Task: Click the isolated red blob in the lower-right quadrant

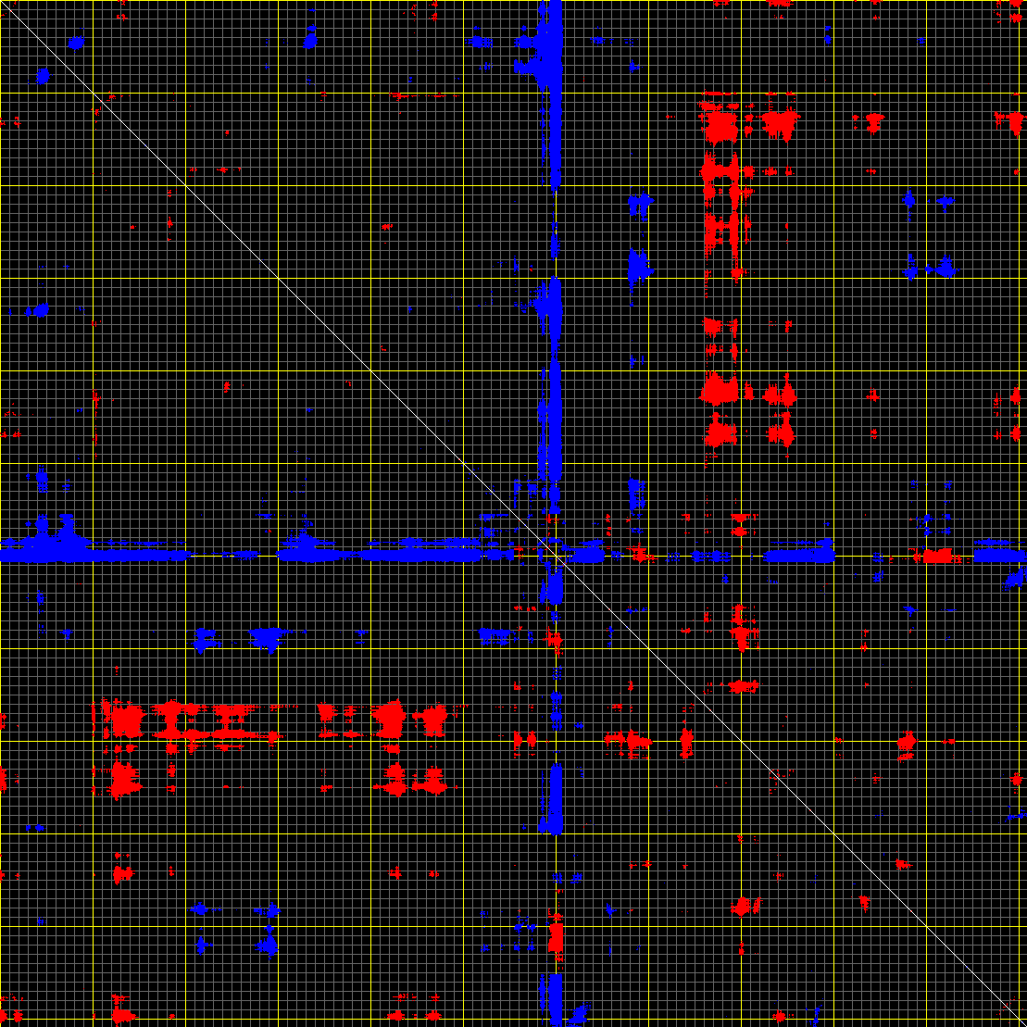Action: pyautogui.click(x=745, y=907)
